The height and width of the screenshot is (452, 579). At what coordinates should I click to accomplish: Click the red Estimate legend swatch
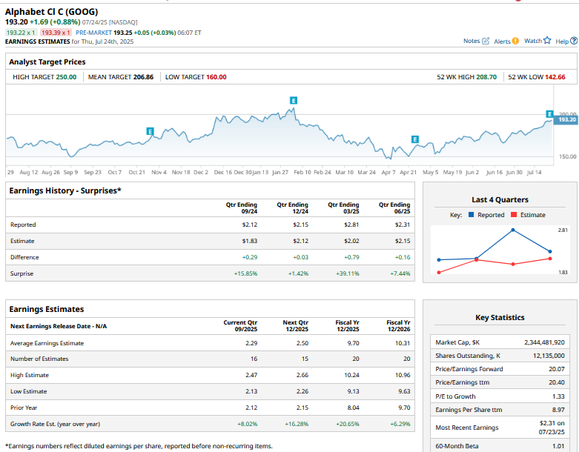tap(514, 214)
